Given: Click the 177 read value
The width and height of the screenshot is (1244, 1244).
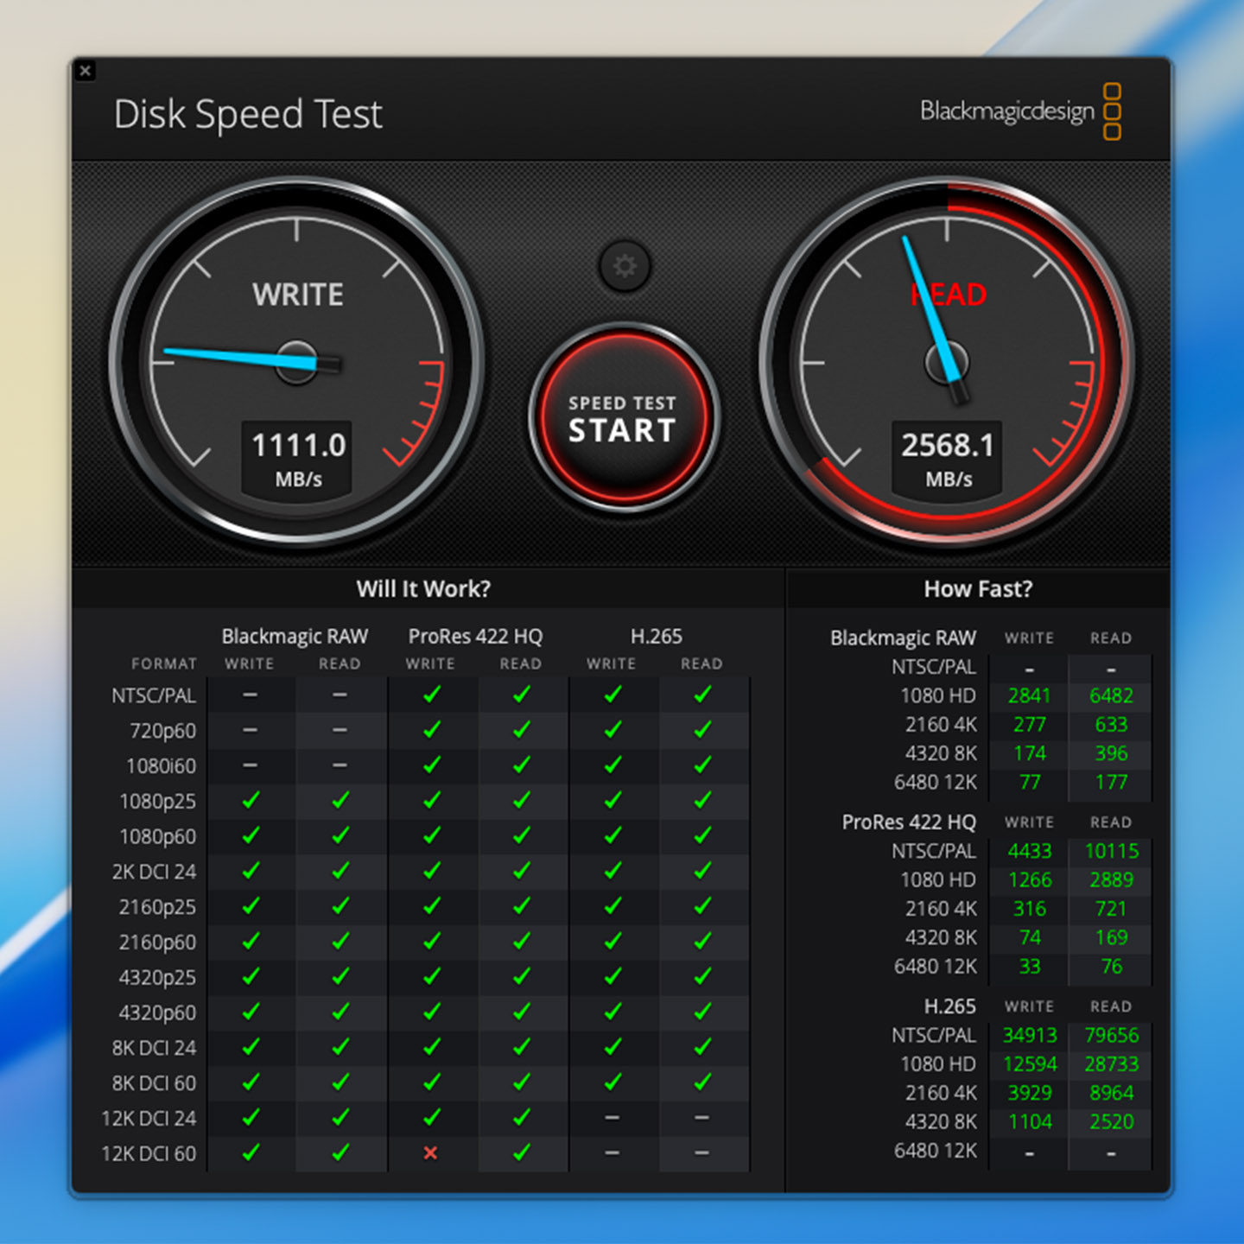Looking at the screenshot, I should [x=1111, y=783].
